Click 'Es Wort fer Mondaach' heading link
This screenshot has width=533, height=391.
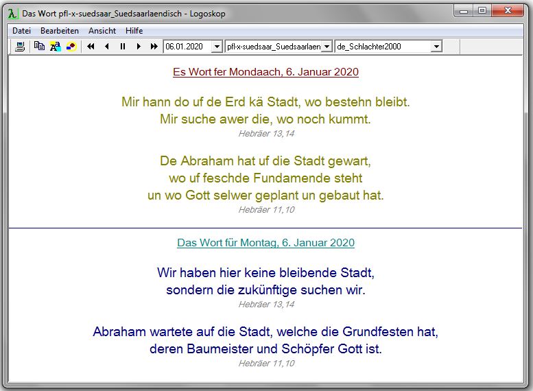pos(265,72)
